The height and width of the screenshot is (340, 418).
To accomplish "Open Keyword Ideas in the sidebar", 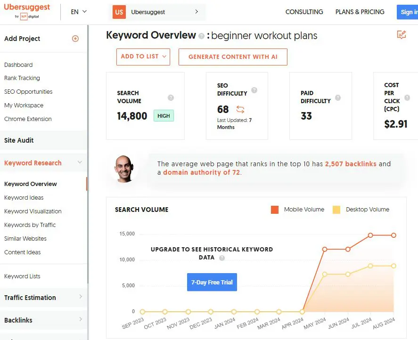I will (24, 198).
